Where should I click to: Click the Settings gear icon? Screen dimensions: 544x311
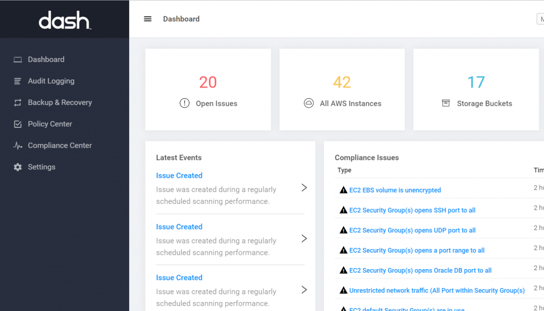18,167
